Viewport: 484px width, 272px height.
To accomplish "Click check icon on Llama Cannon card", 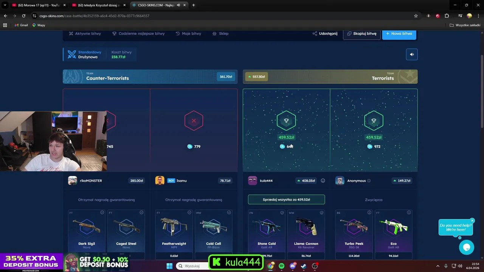I will pos(321,213).
